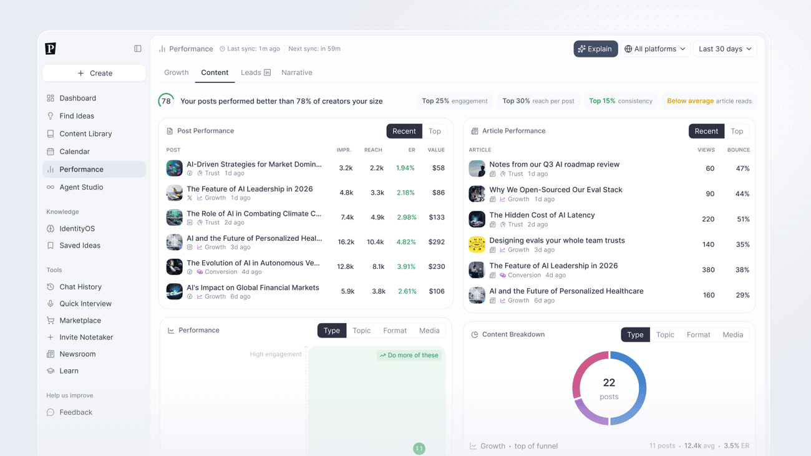Switch to the Growth tab
The width and height of the screenshot is (811, 456).
pyautogui.click(x=177, y=73)
